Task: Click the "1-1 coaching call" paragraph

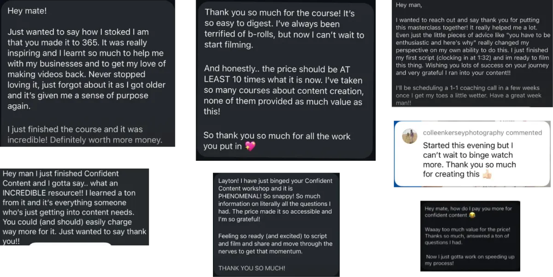Action: tap(468, 95)
